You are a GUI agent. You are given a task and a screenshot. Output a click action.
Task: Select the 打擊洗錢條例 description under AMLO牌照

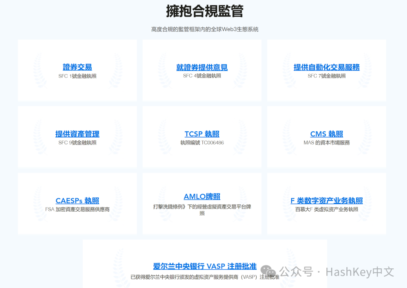[202, 210]
